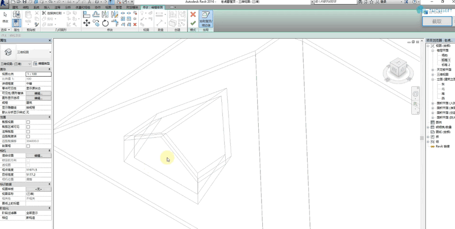The width and height of the screenshot is (455, 229).
Task: Click the 1 : 100 view scale field
Action: [x=38, y=74]
